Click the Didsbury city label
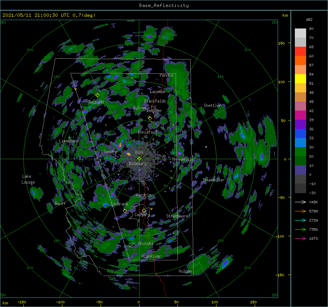 tap(137, 164)
